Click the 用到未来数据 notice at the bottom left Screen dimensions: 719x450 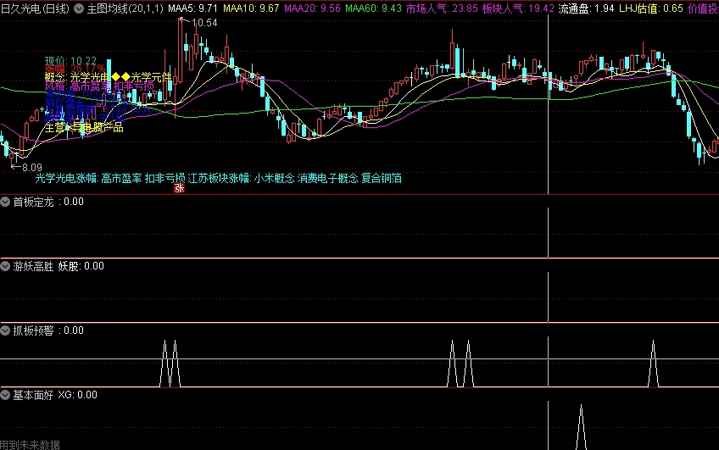coord(30,445)
